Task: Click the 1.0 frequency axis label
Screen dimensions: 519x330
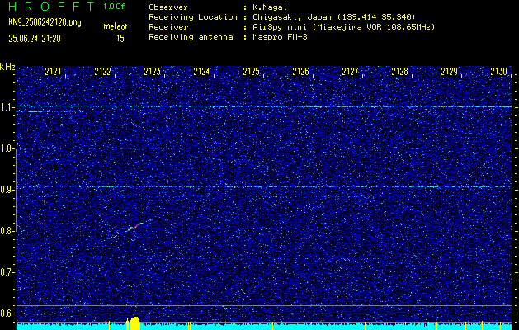Action: click(x=7, y=148)
